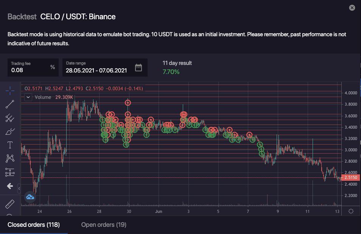Open the pitchfork drawing tool
Screen dimensions: 361x234
[10, 118]
